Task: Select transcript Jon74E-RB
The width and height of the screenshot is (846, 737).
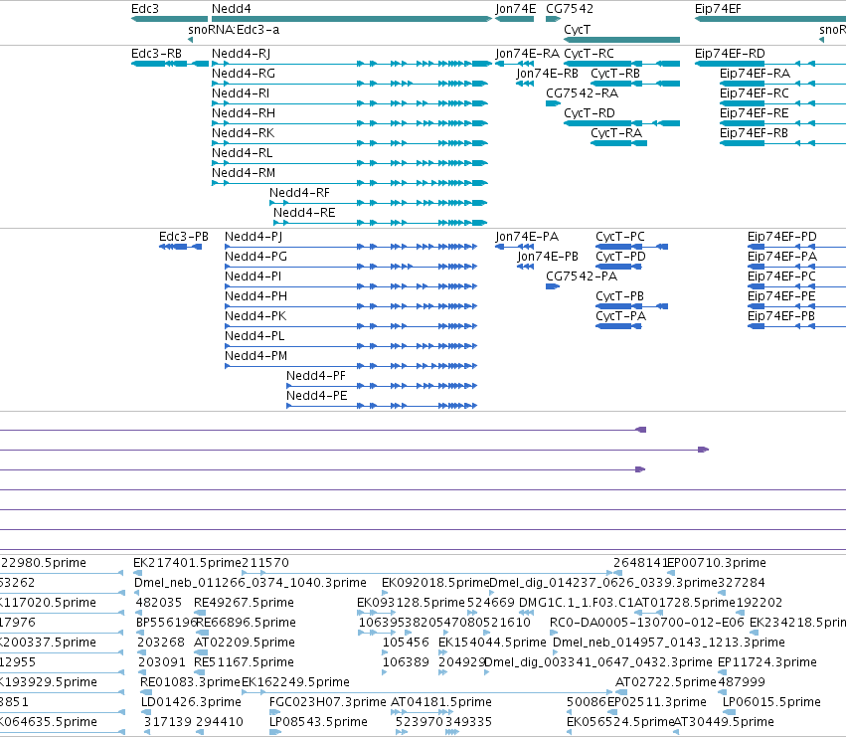Action: pyautogui.click(x=547, y=74)
